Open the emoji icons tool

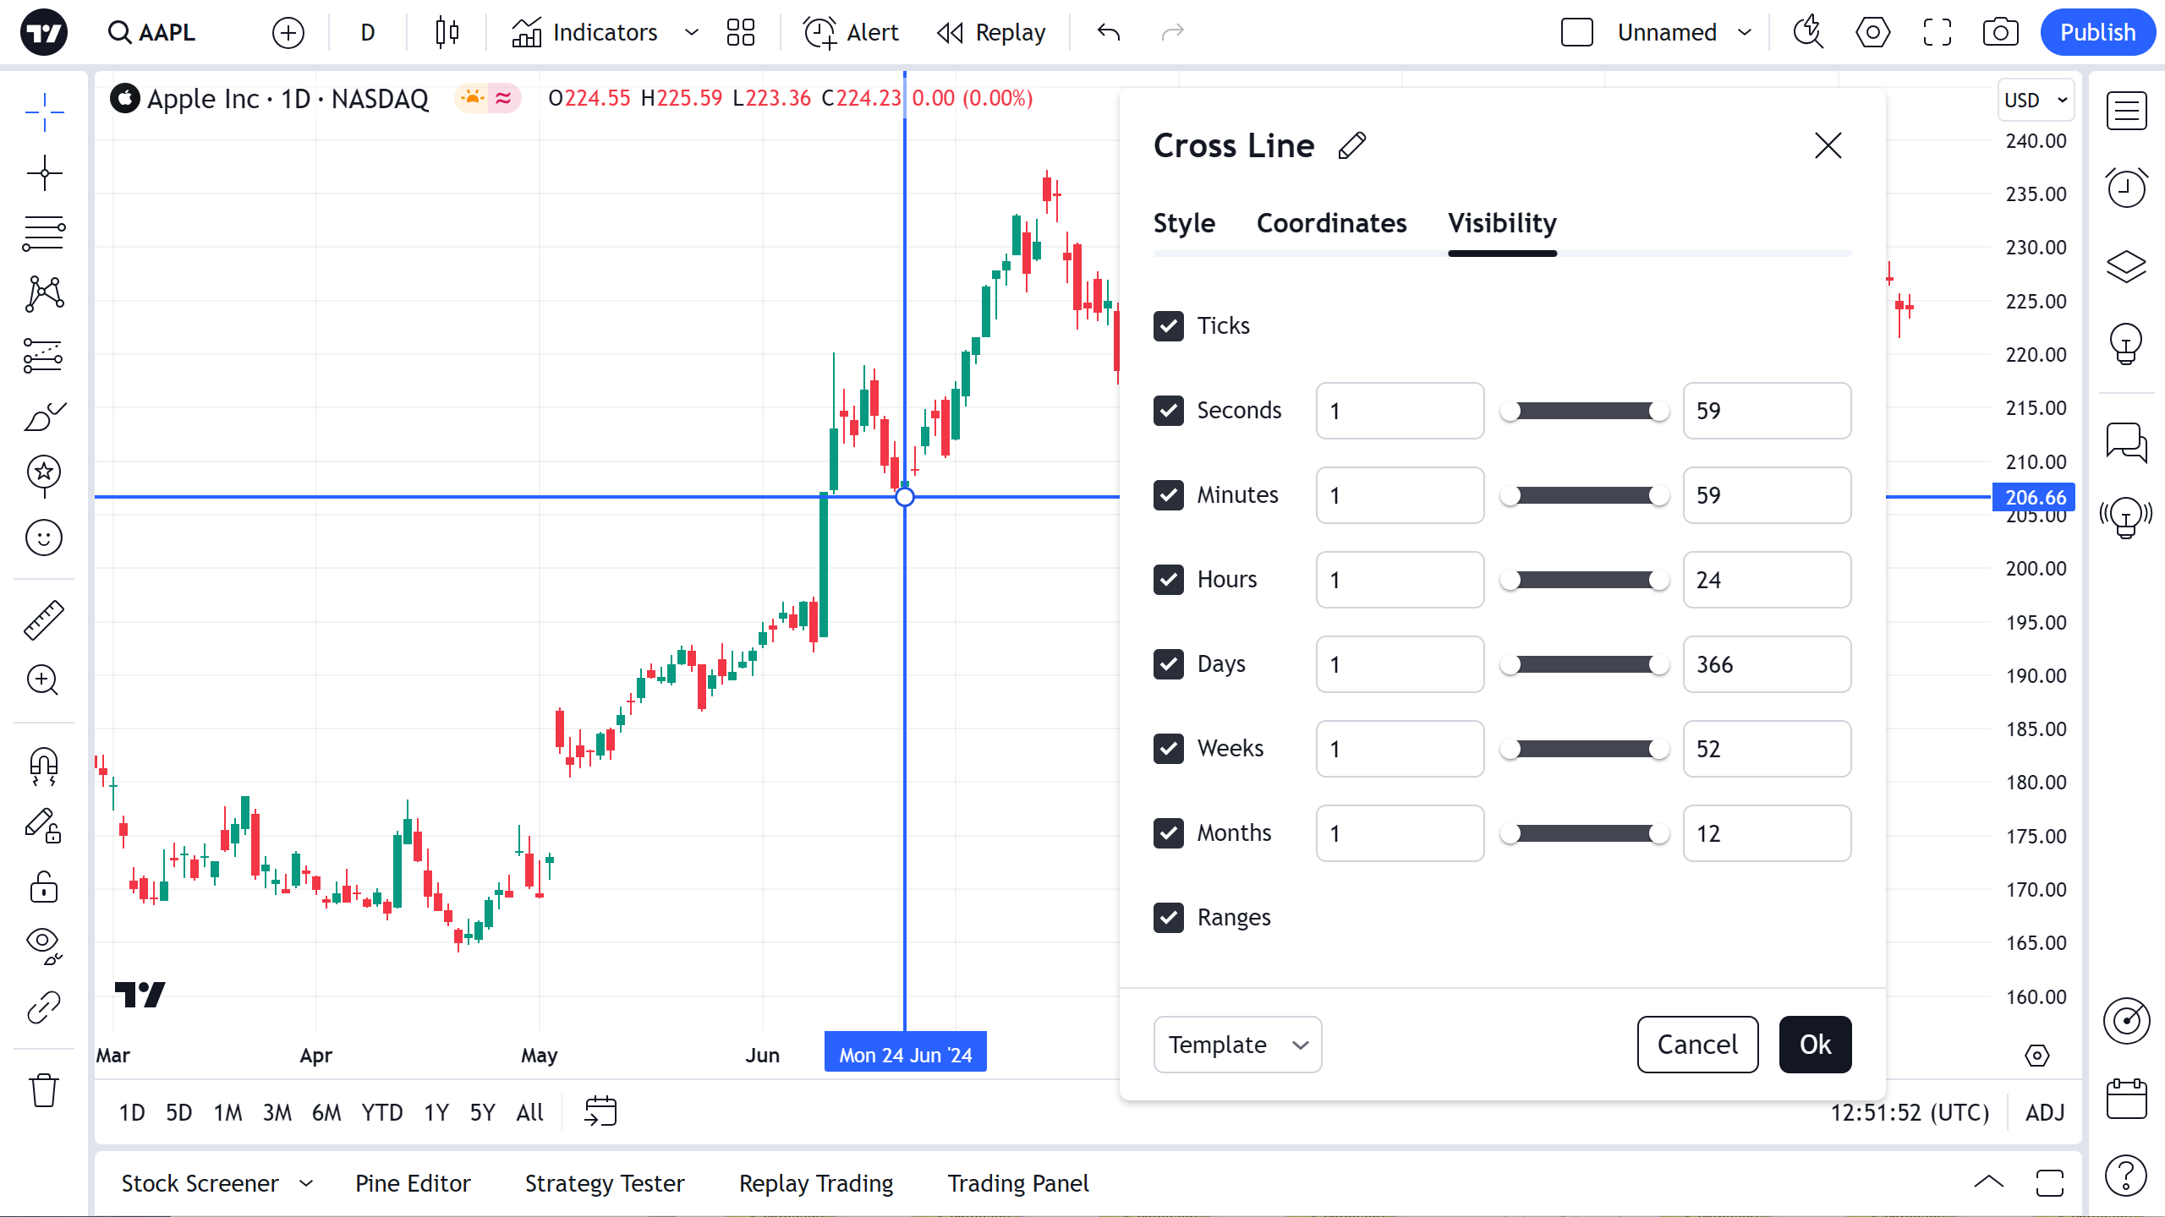(x=44, y=538)
